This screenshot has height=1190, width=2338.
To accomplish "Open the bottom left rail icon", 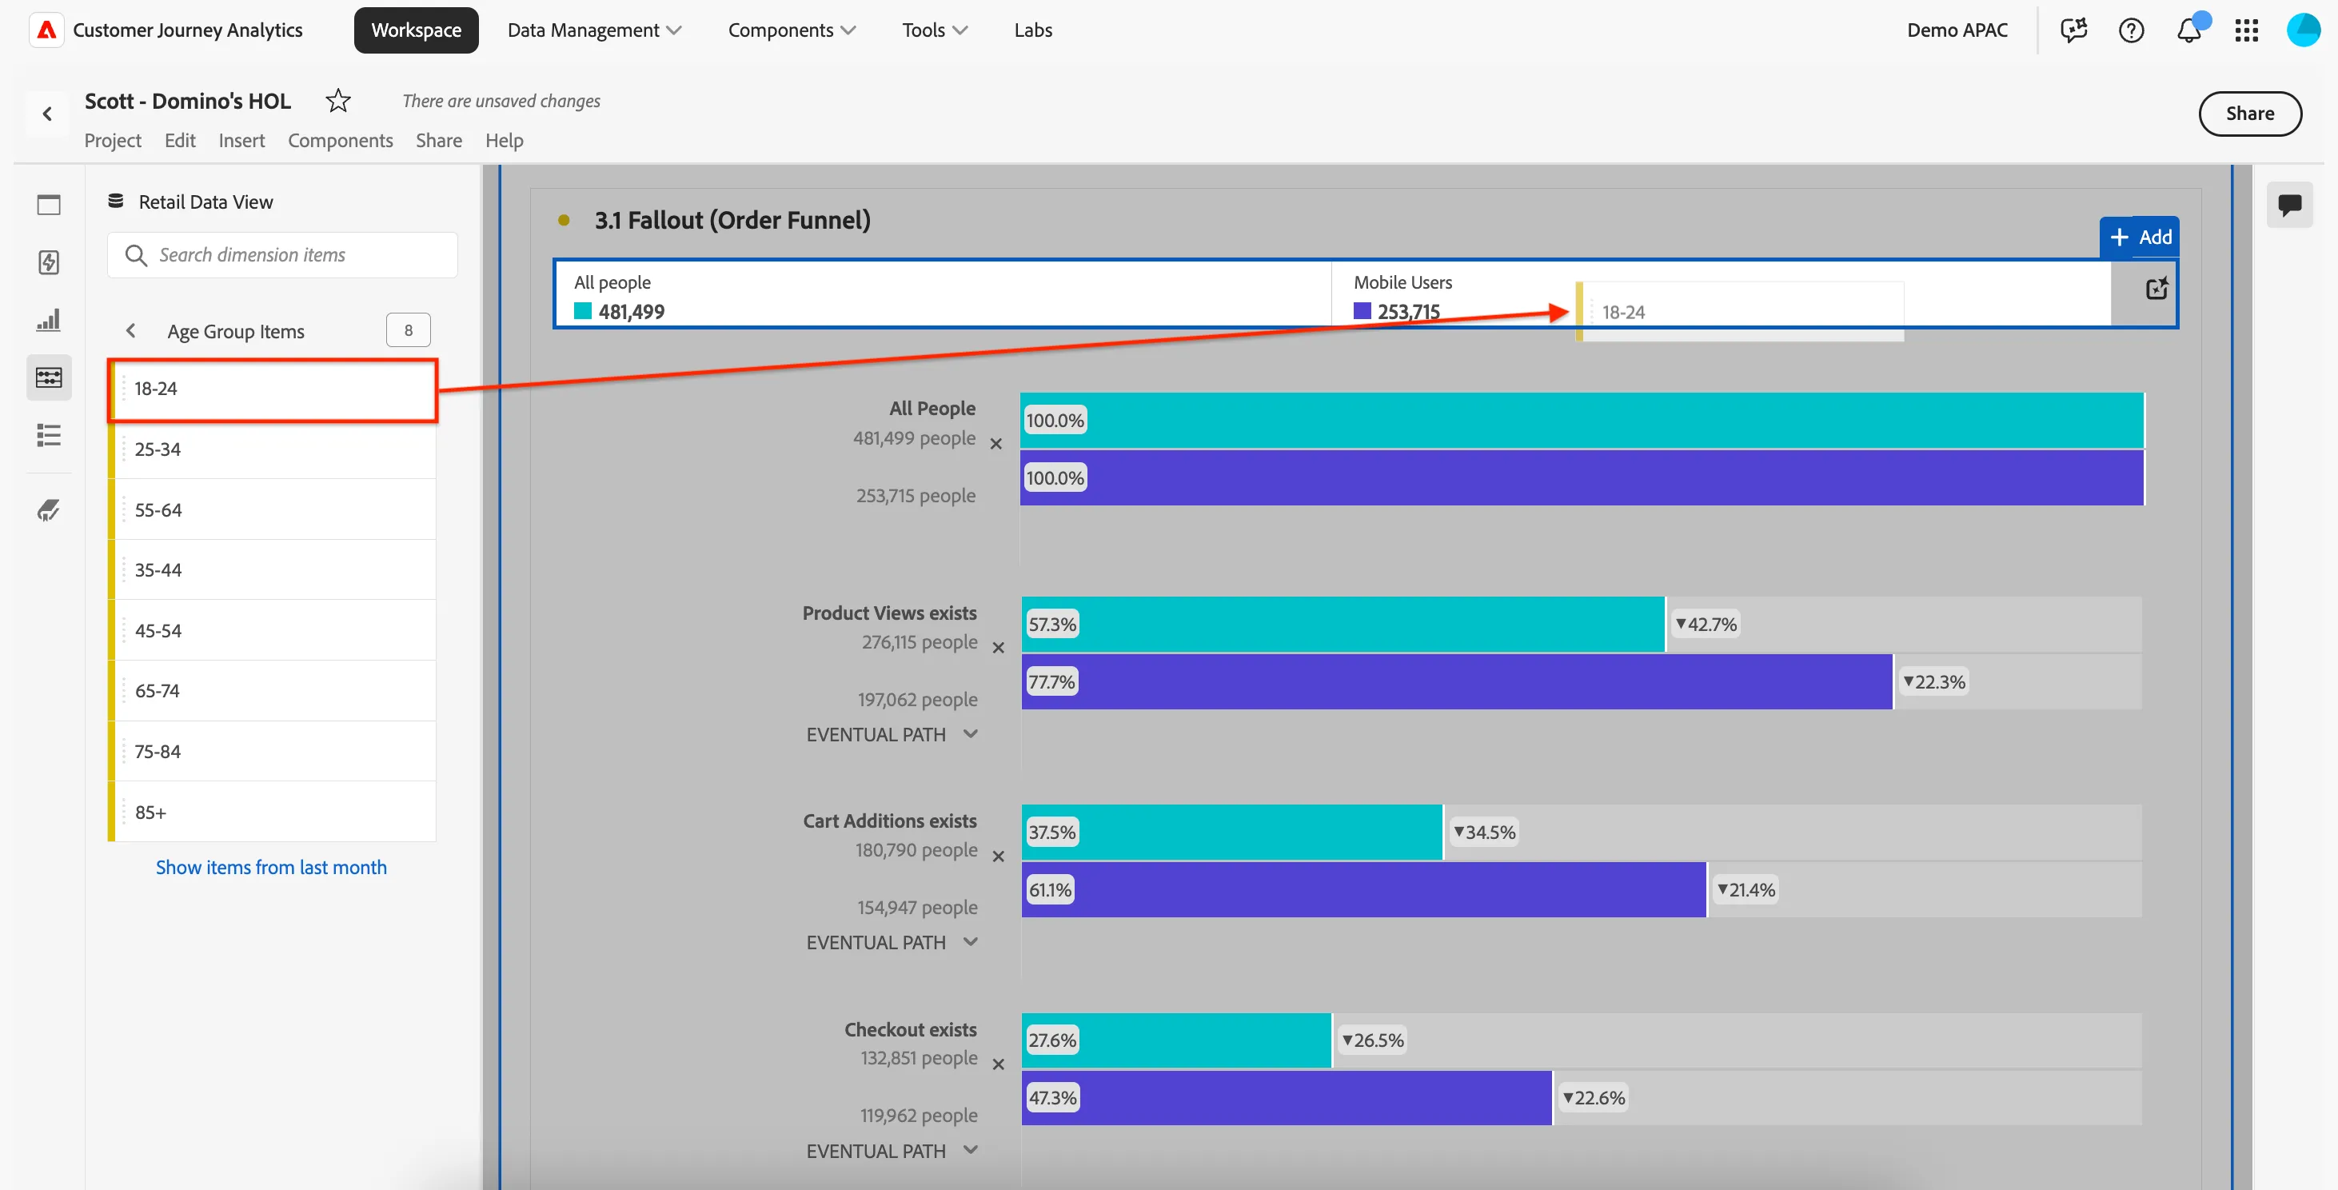I will coord(49,509).
